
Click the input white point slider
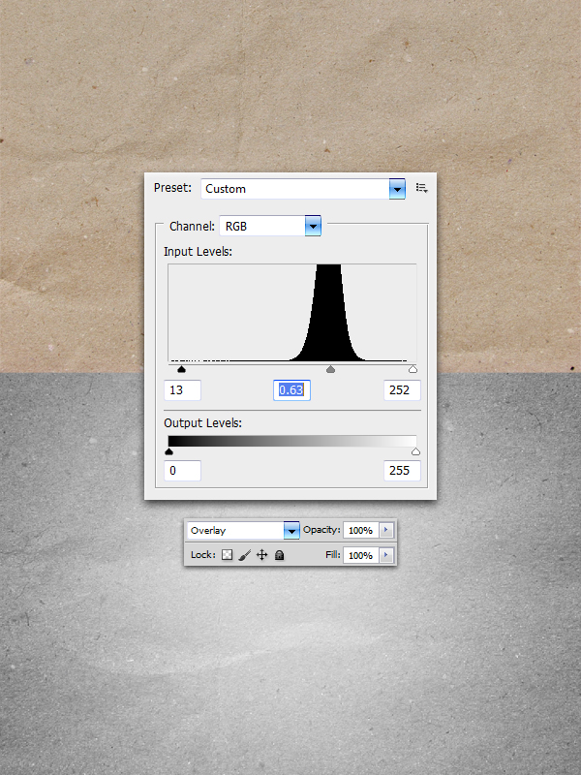pyautogui.click(x=413, y=369)
